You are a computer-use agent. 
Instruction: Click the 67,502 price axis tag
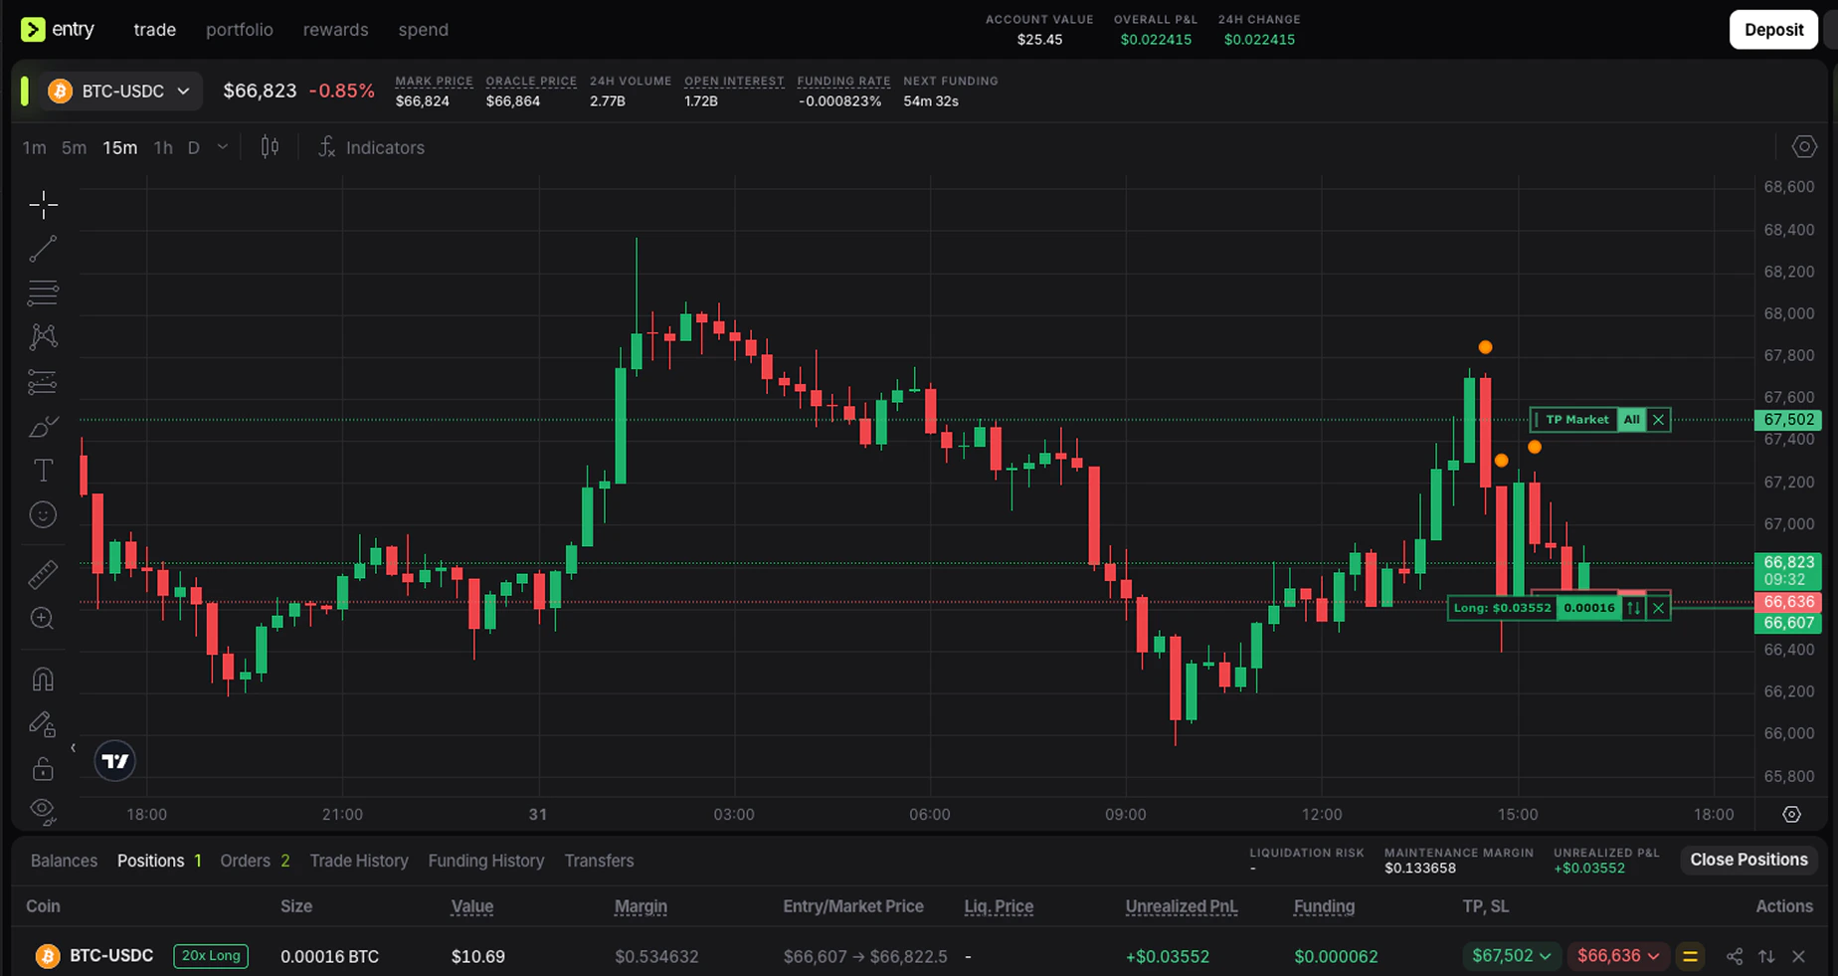1788,420
